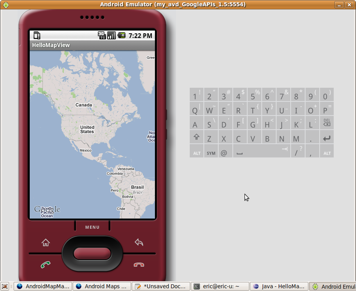Image resolution: width=356 pixels, height=291 pixels.
Task: Click the Android window menu icon
Action: pyautogui.click(x=6, y=5)
